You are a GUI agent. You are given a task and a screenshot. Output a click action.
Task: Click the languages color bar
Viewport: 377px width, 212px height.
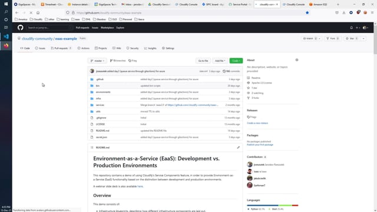(x=272, y=206)
